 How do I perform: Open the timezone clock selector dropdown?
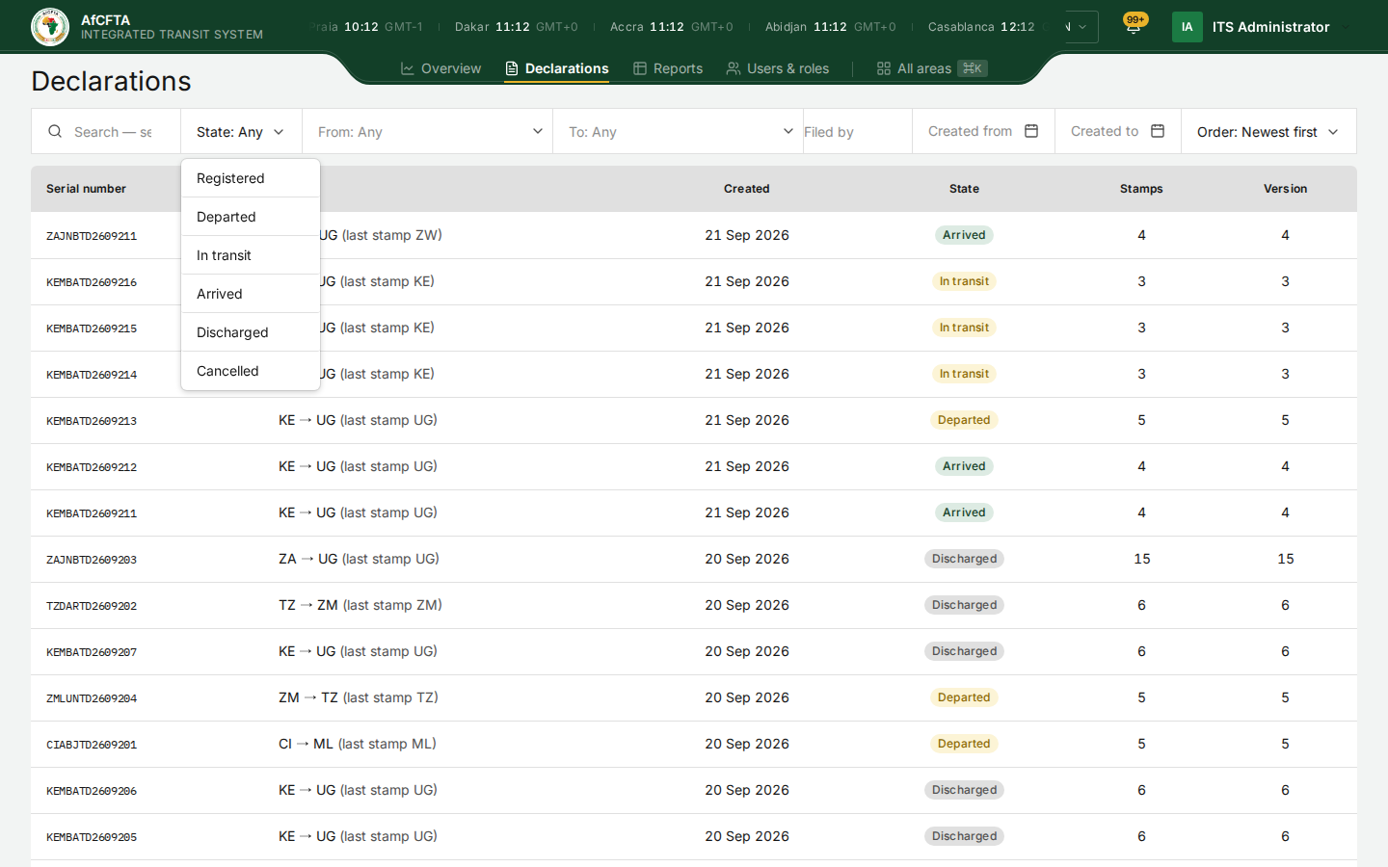coord(1081,27)
